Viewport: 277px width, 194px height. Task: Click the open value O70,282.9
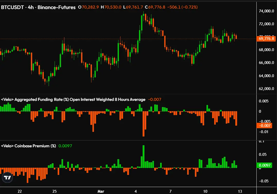pos(88,7)
